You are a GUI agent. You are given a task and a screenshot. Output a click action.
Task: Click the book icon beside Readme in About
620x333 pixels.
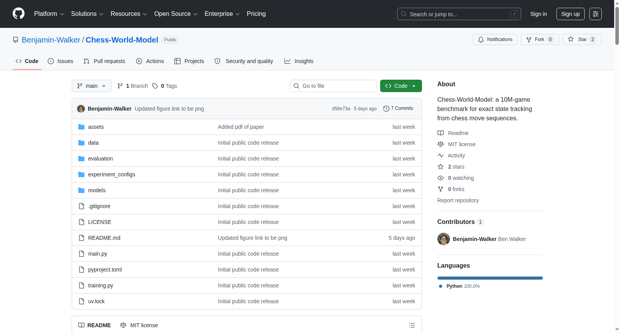pos(441,133)
